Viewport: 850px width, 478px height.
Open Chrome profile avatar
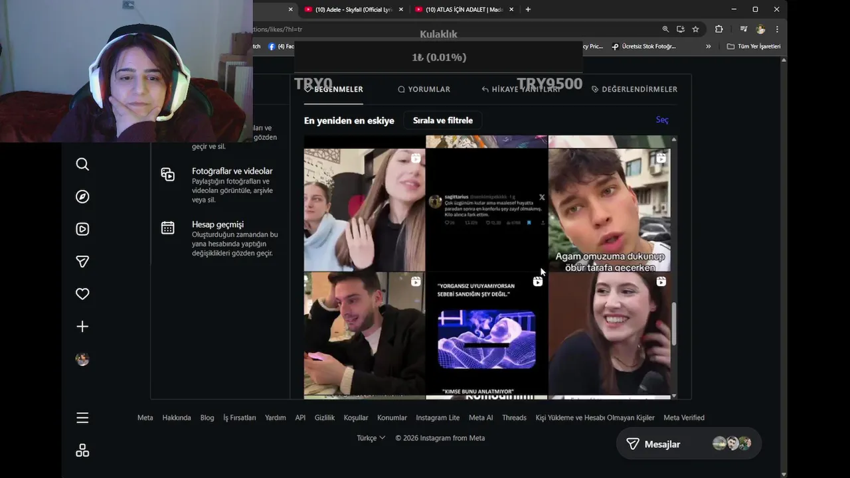(x=760, y=29)
